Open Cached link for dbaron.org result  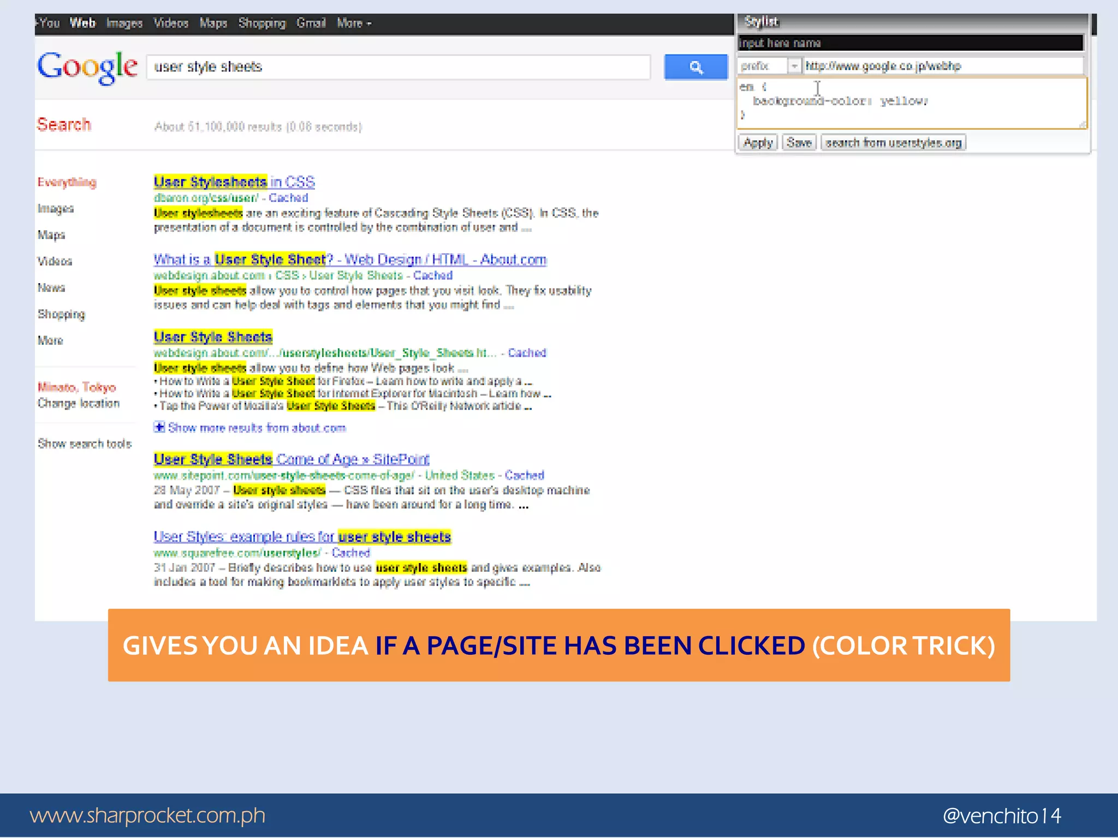click(x=288, y=197)
